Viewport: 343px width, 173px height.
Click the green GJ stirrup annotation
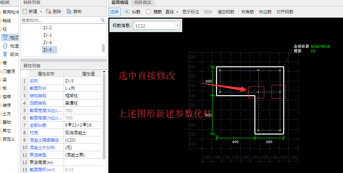coord(313,51)
